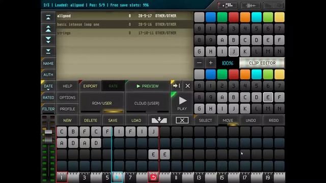Image resolution: width=326 pixels, height=183 pixels.
Task: Click the loop end marker on timeline
Action: (x=153, y=177)
